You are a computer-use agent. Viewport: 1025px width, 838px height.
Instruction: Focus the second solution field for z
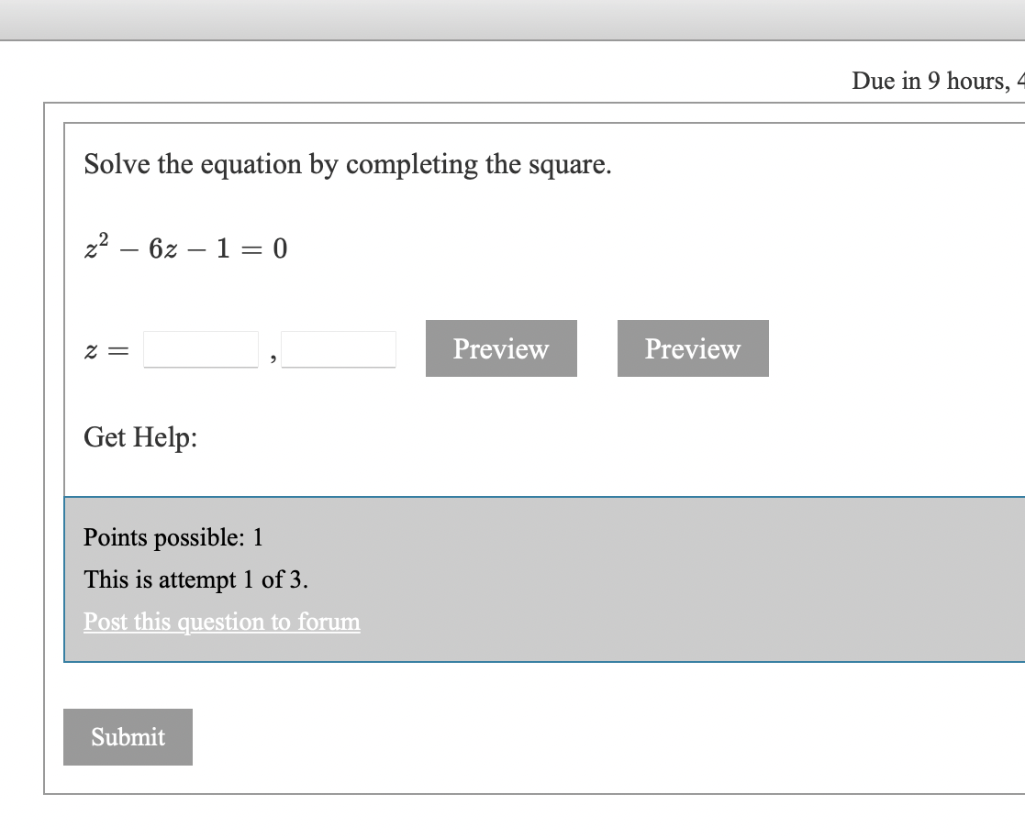pyautogui.click(x=338, y=348)
